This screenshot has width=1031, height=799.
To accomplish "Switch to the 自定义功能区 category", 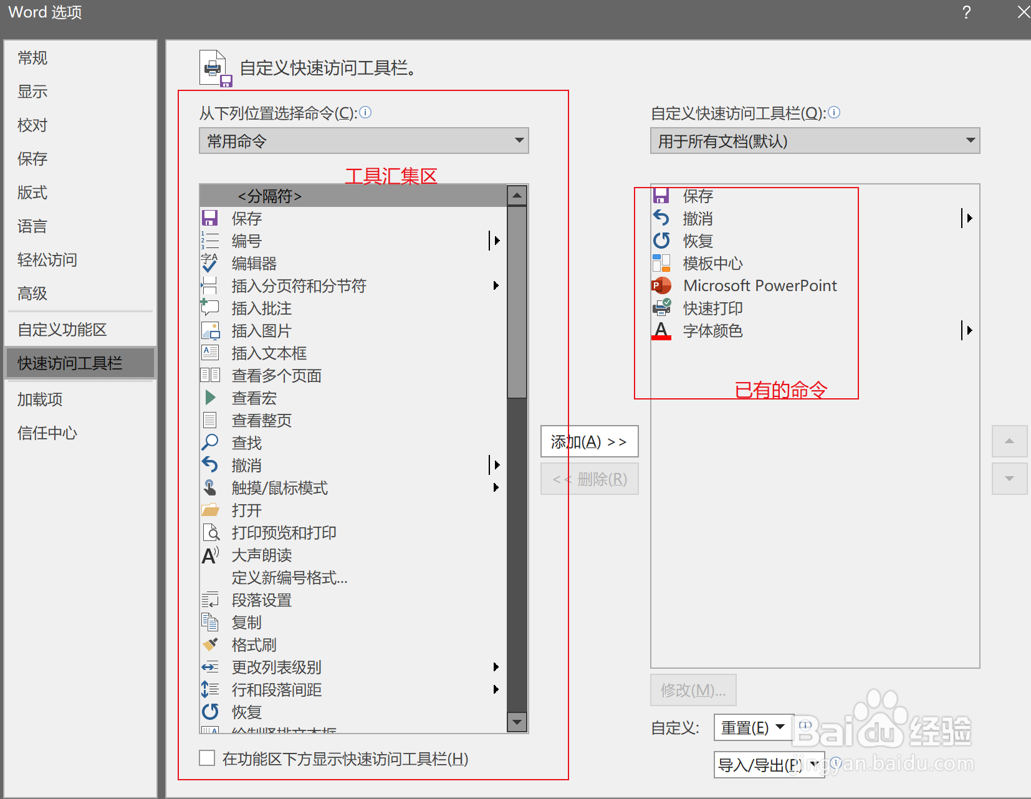I will (61, 329).
